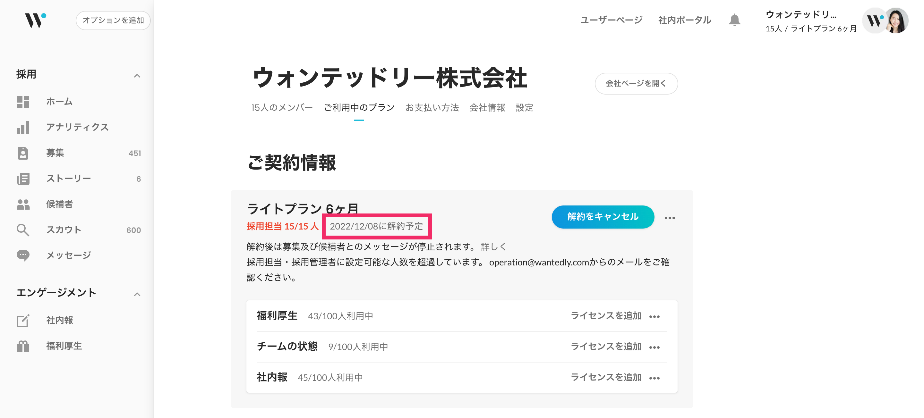Image resolution: width=924 pixels, height=418 pixels.
Task: Click the ライトプラン 6ヶ月 plan title
Action: 302,209
